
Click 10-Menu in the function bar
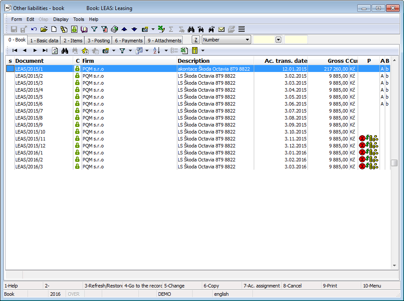(x=381, y=286)
